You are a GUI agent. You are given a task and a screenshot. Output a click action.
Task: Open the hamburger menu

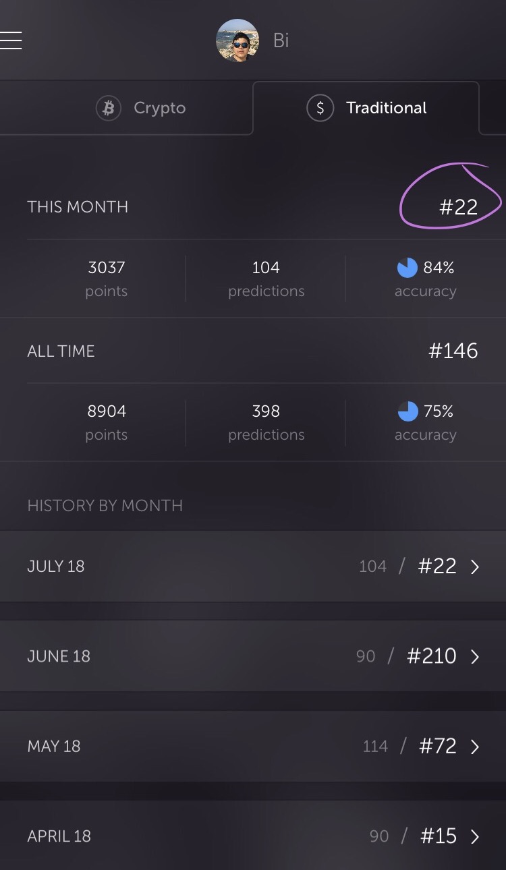coord(10,40)
